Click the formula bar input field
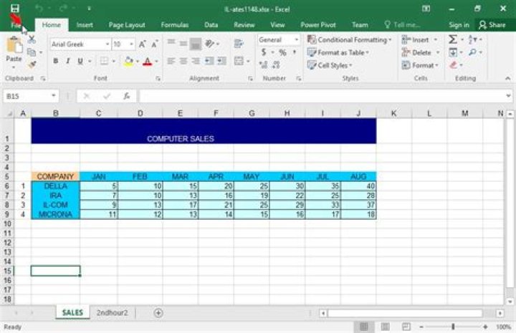516x333 pixels. (x=323, y=96)
